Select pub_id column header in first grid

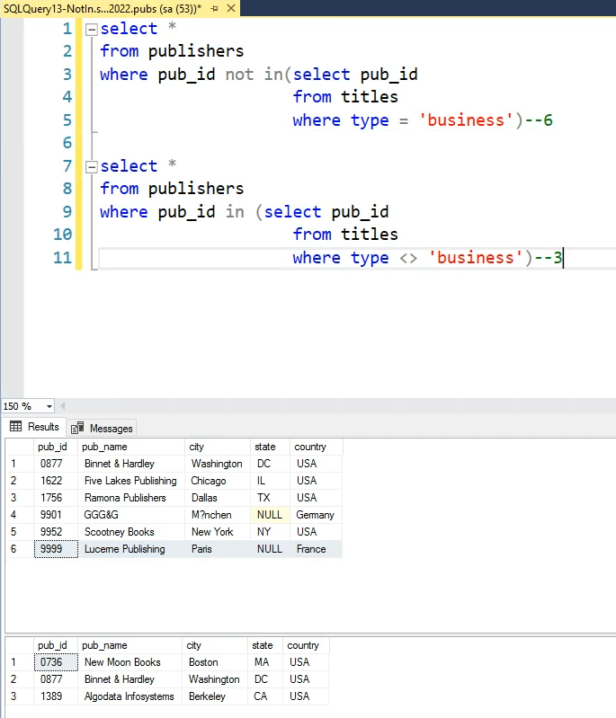[56, 447]
